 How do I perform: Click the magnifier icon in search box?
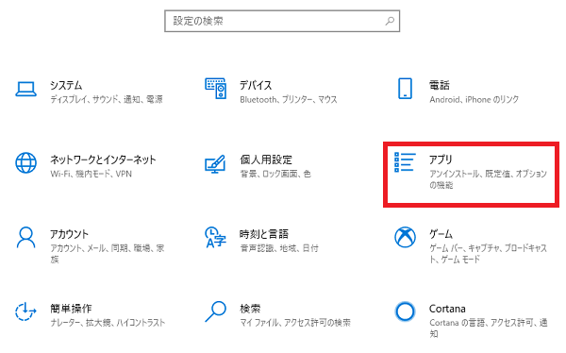click(390, 21)
